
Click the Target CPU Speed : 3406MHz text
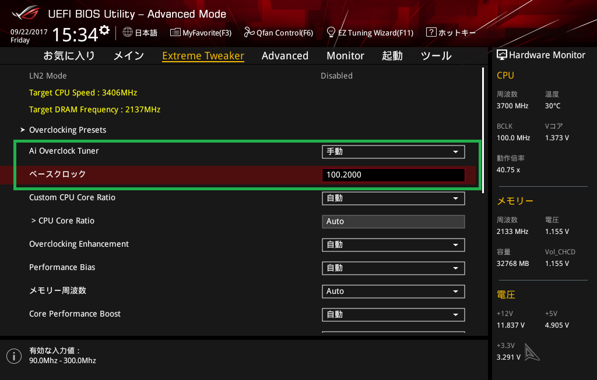pos(83,93)
